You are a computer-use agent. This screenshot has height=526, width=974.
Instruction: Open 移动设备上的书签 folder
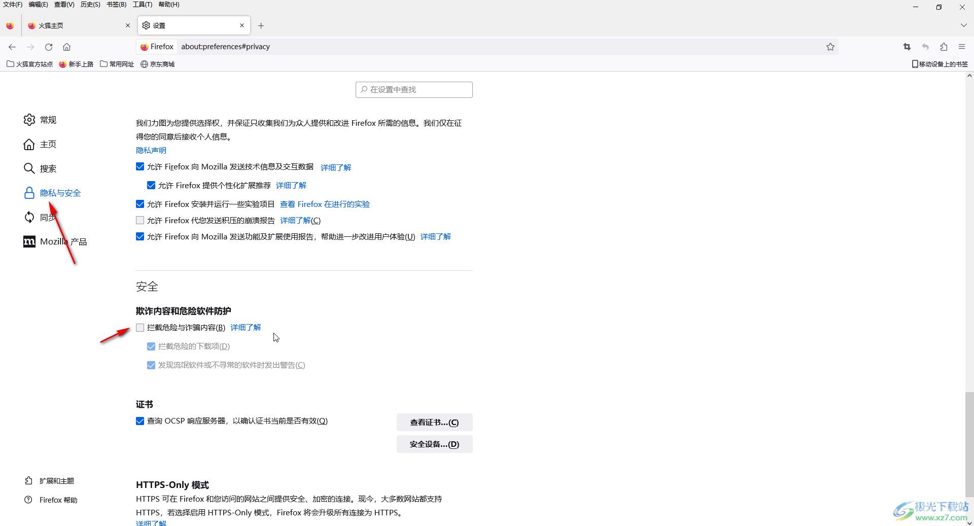[x=940, y=64]
